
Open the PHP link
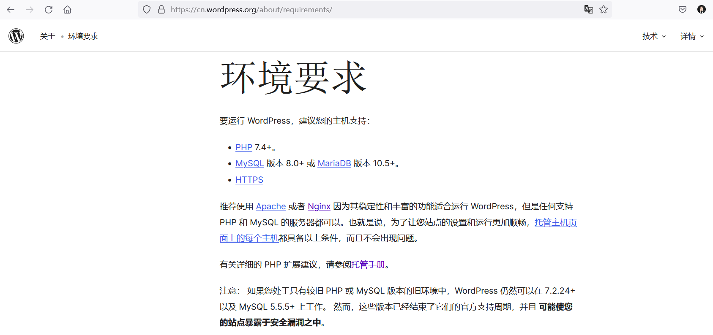(x=244, y=147)
